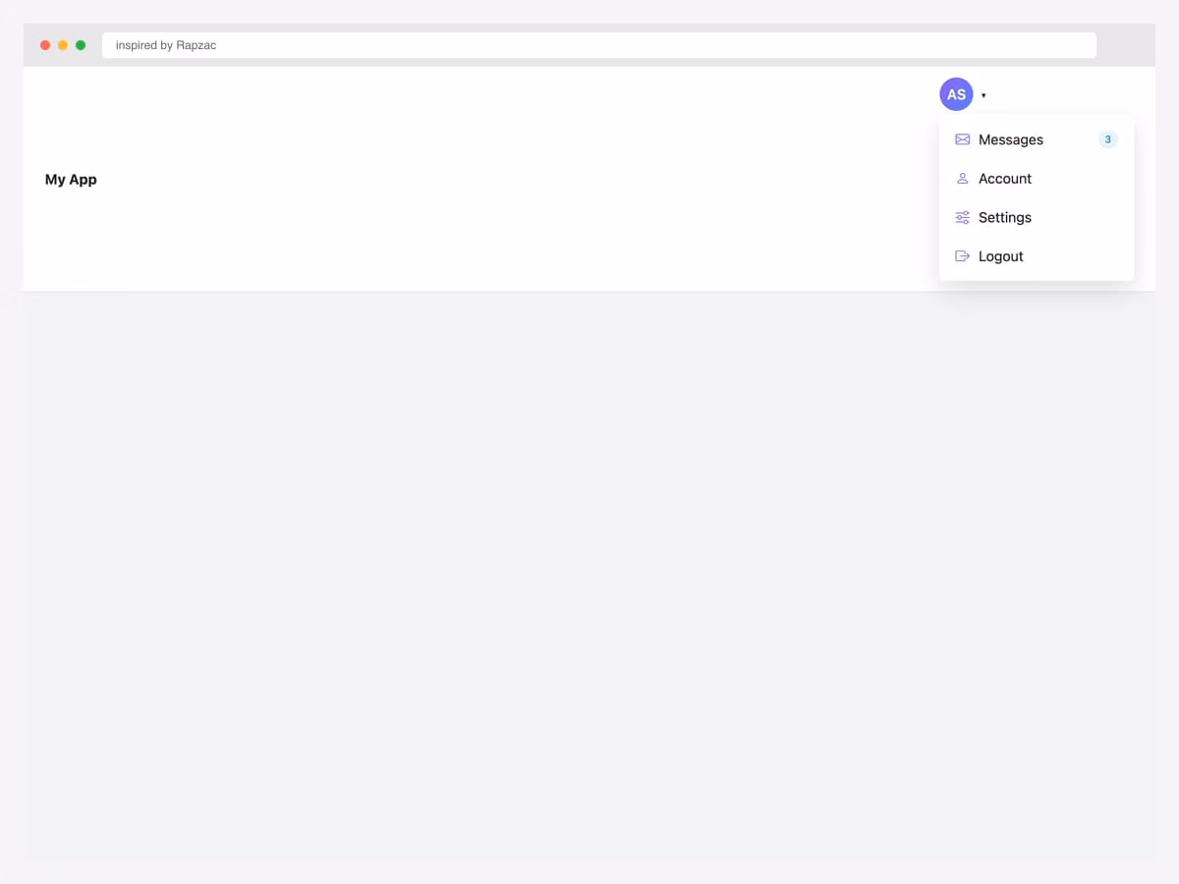Click the red close window dot
This screenshot has height=884, width=1179.
(45, 45)
